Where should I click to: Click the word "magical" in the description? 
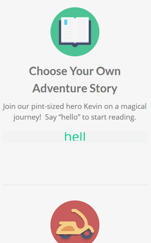coord(133,107)
